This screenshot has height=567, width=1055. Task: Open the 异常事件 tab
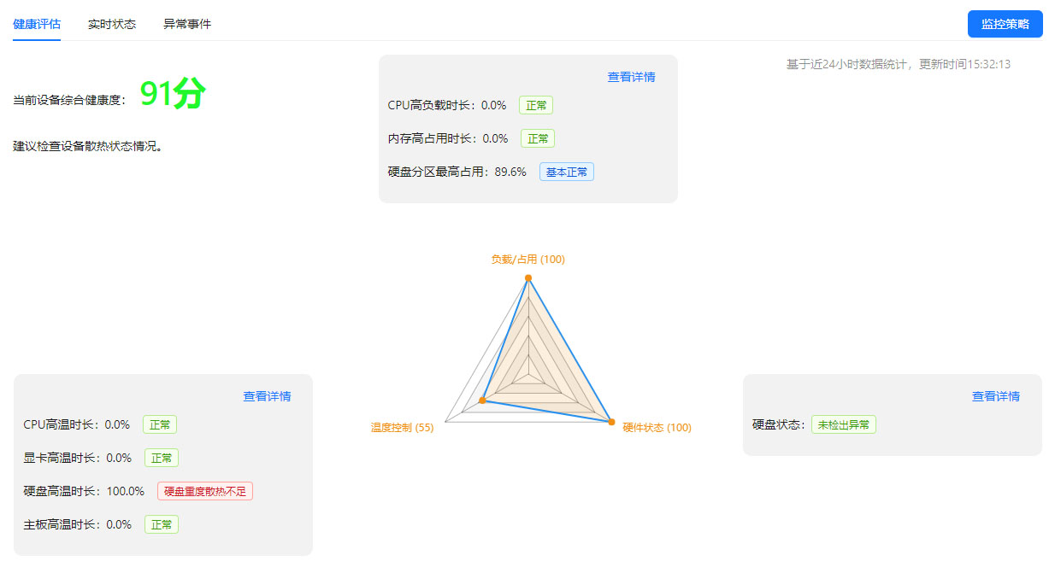coord(187,24)
